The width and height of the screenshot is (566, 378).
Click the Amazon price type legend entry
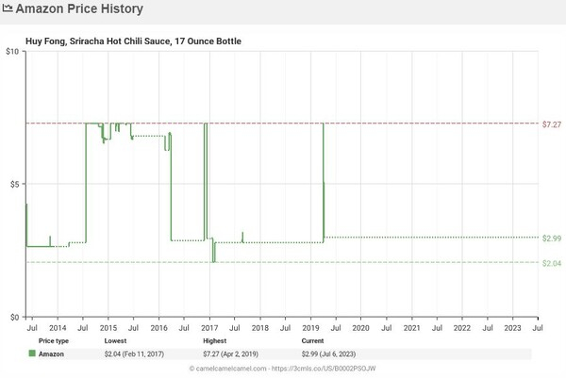[53, 353]
